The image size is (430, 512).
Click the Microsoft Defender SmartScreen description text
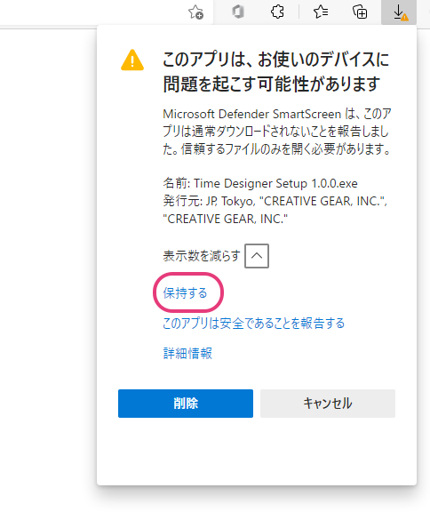(277, 132)
